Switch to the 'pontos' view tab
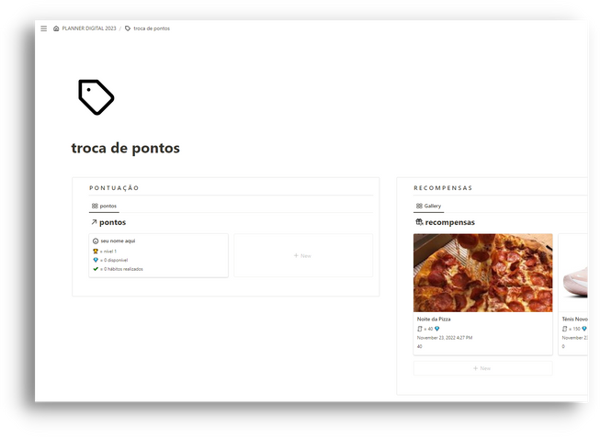Image resolution: width=600 pixels, height=437 pixels. 104,206
